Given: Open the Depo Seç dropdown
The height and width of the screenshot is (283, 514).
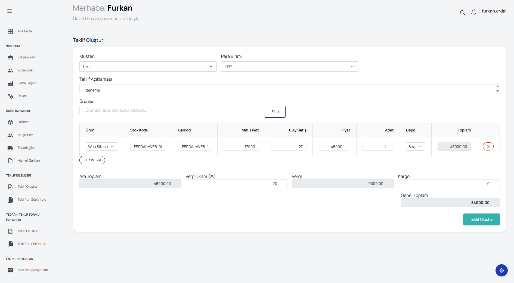Looking at the screenshot, I should coord(415,147).
